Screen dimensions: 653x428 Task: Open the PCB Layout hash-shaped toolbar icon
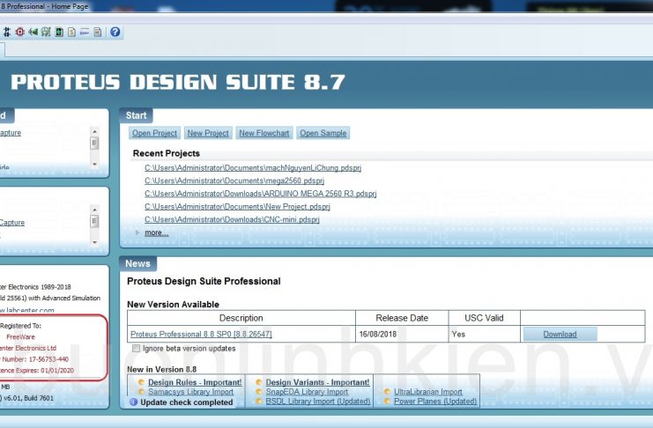7,32
